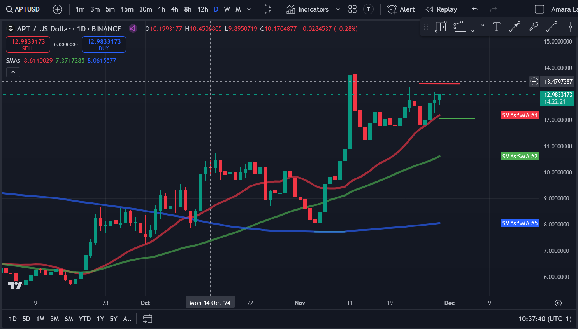Select the monthly M timeframe
Viewport: 578px width, 329px height.
point(238,9)
